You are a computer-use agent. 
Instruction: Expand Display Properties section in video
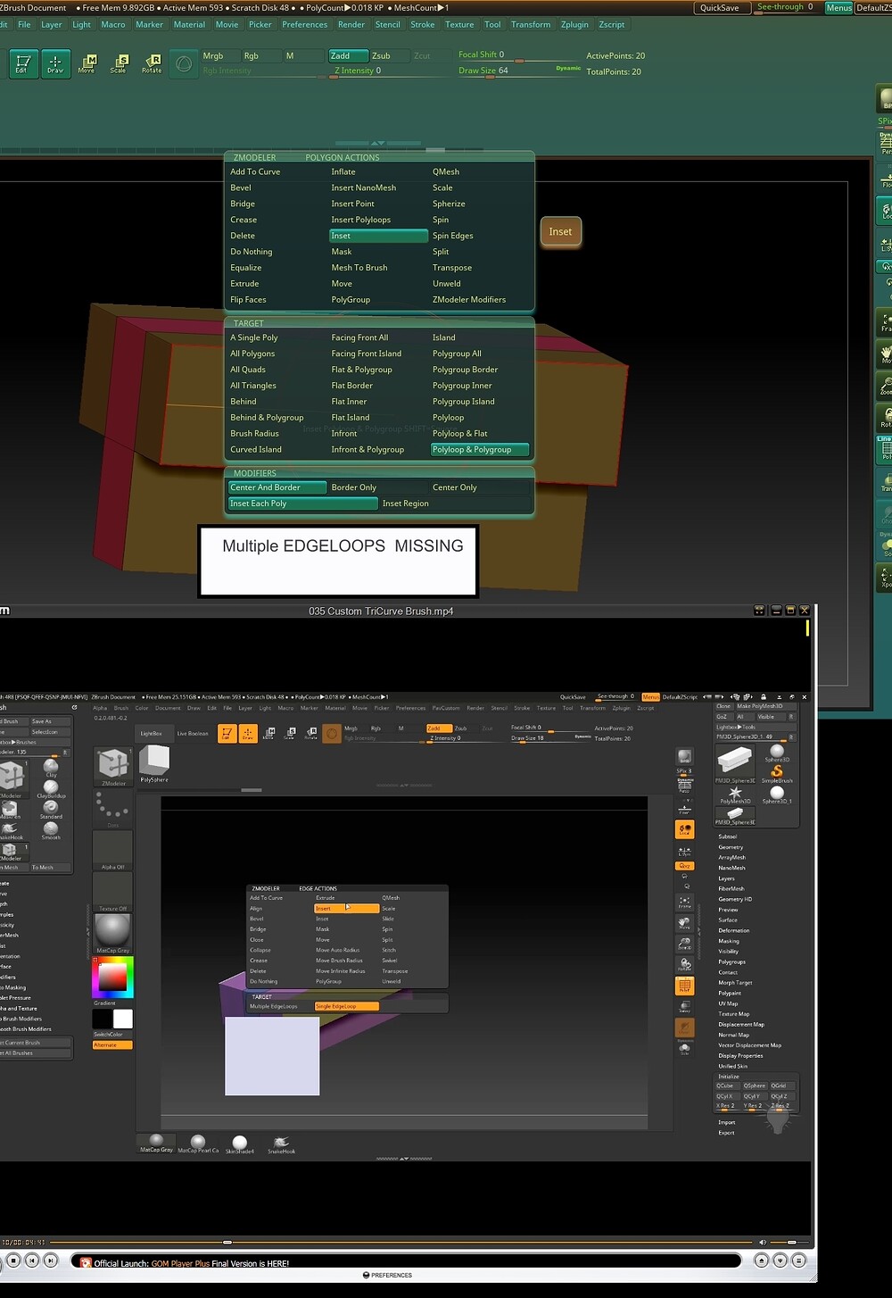[741, 1055]
